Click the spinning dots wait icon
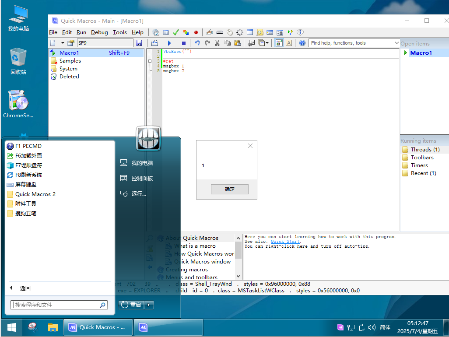Screen dimensions: 449x337 (240, 32)
